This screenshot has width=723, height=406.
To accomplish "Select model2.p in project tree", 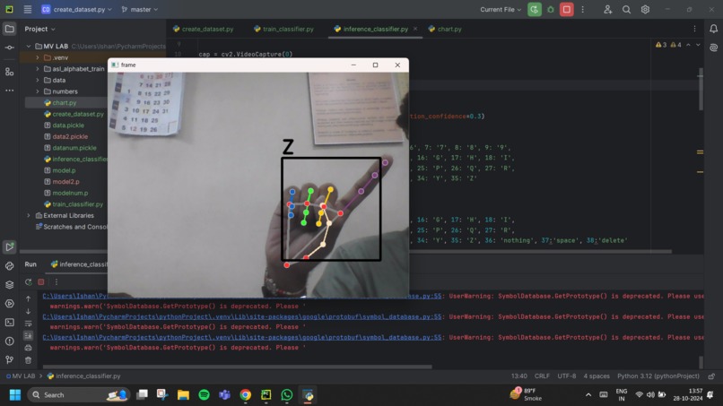I will [65, 182].
